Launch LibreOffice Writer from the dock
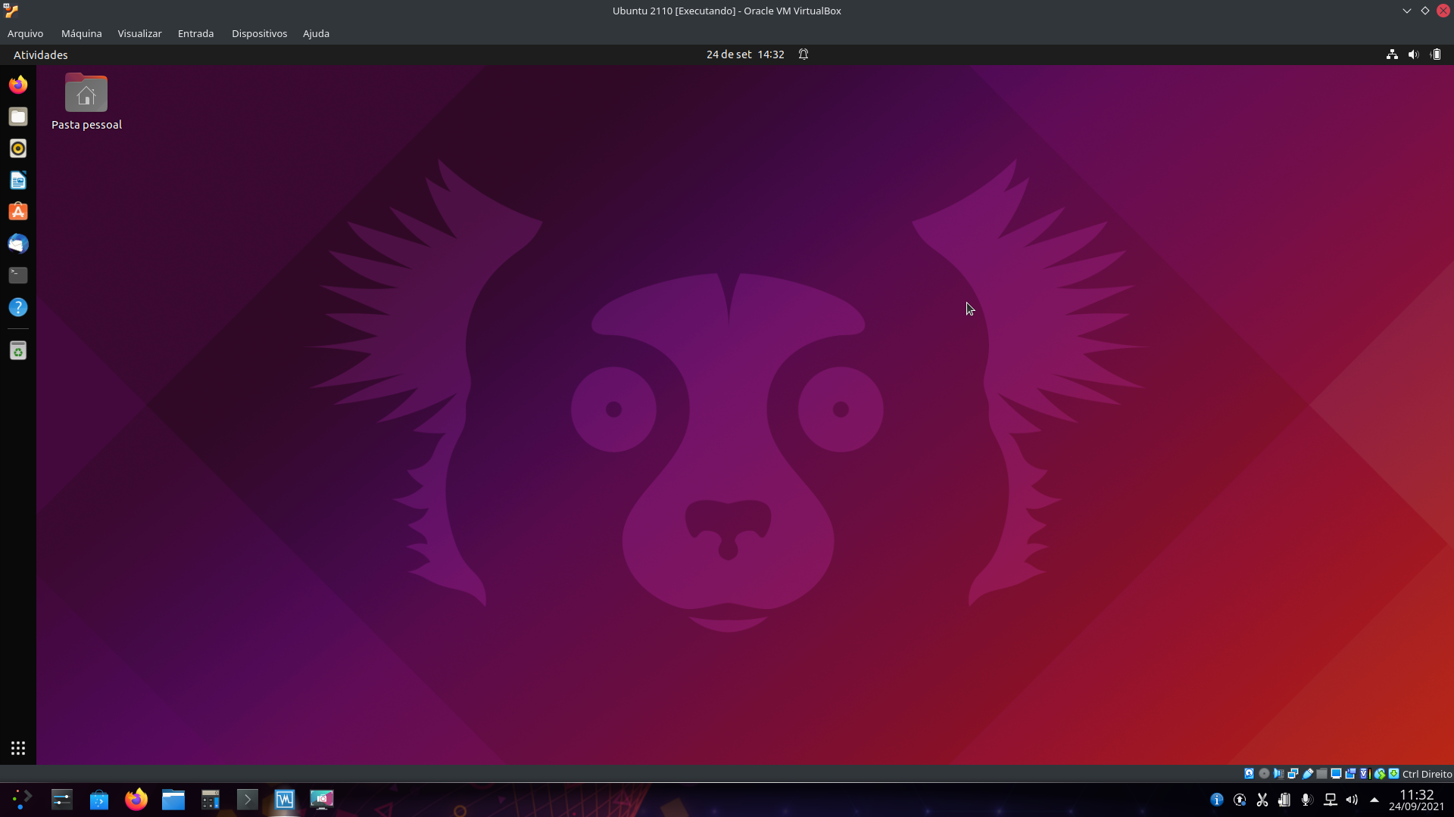Viewport: 1454px width, 817px height. click(x=18, y=180)
